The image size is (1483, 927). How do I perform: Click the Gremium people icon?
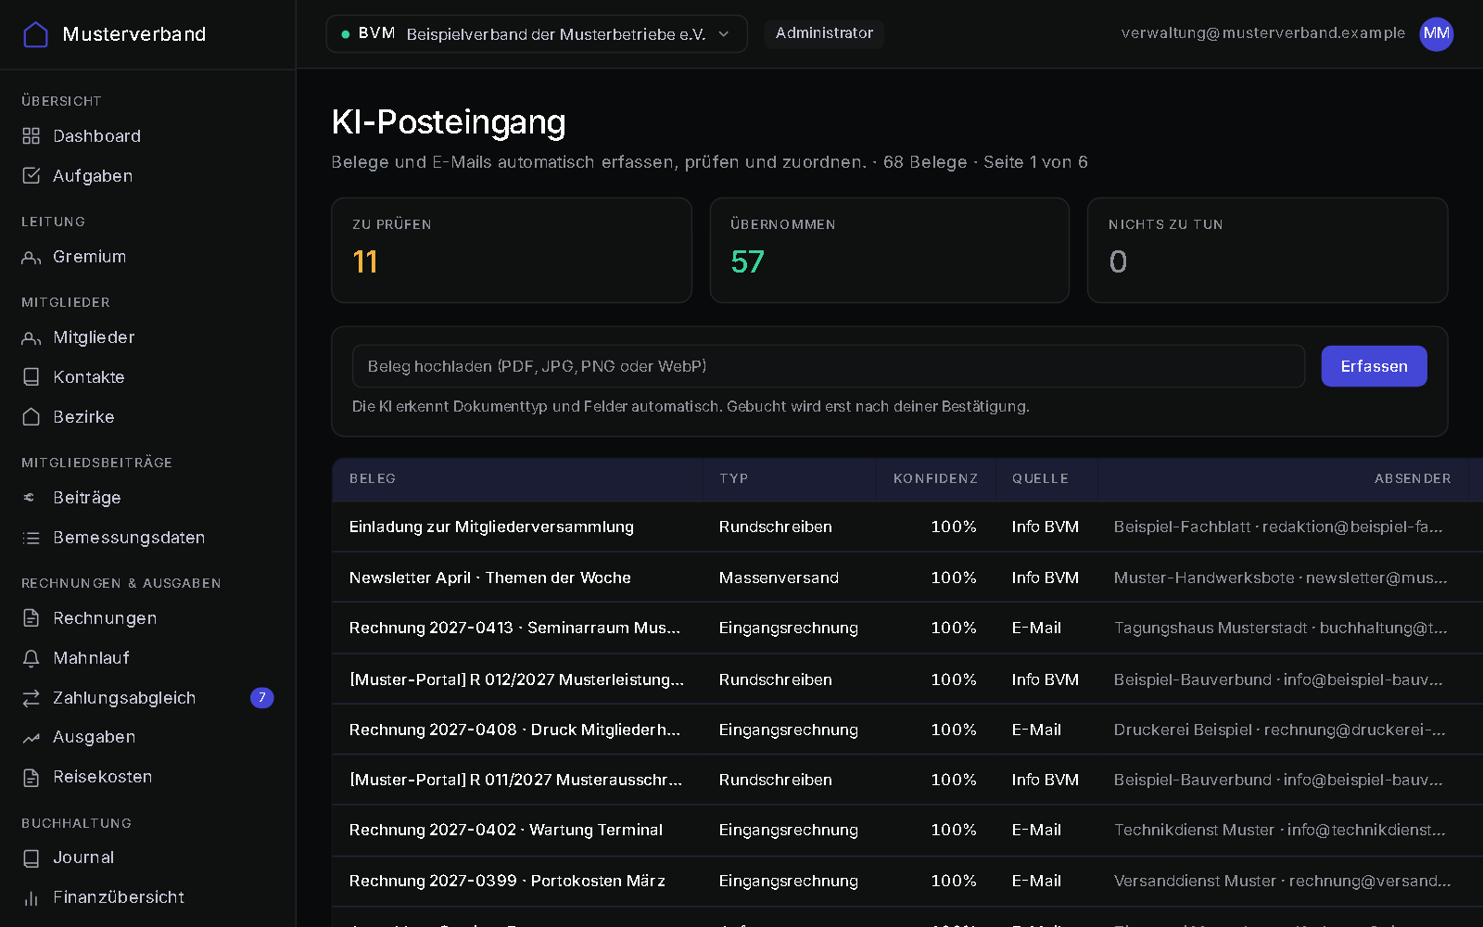pos(32,257)
